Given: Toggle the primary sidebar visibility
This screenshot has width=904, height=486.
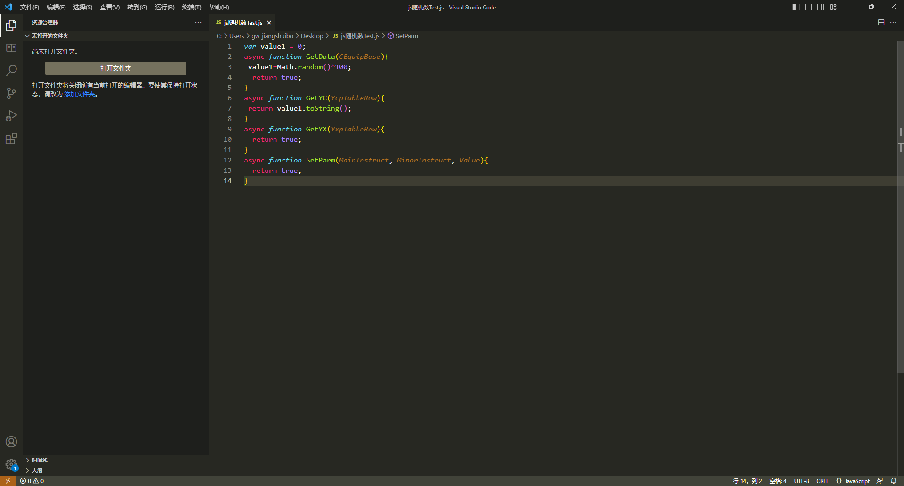Looking at the screenshot, I should [x=796, y=7].
